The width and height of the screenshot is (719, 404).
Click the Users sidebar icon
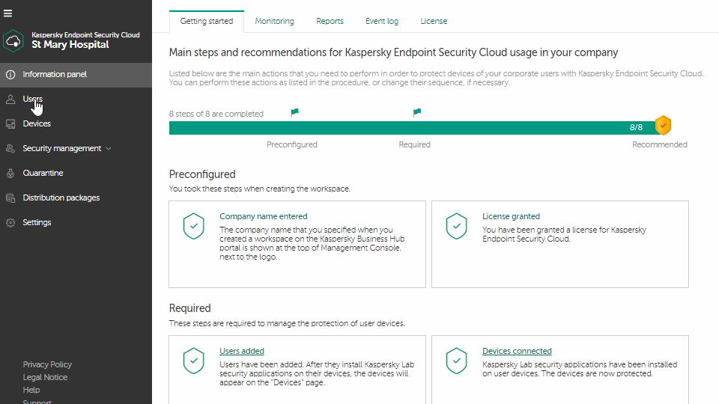click(x=10, y=99)
